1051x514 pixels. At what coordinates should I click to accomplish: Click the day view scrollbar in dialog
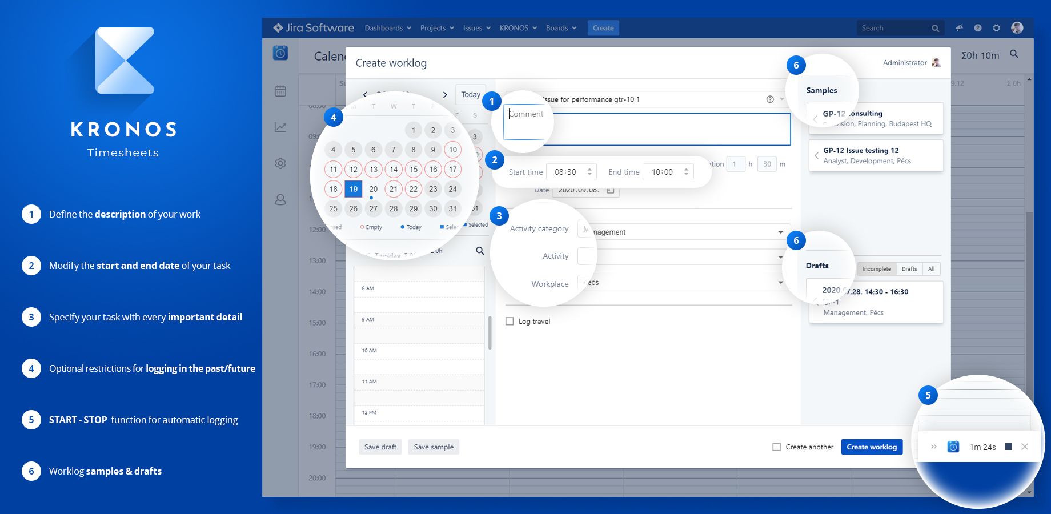tap(490, 332)
